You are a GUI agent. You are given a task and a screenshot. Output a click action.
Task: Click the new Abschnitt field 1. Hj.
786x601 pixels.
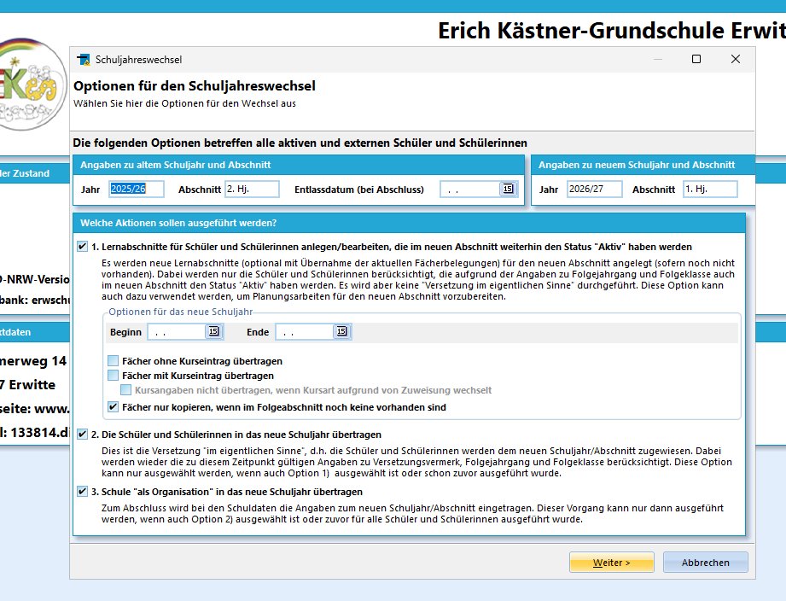[710, 189]
